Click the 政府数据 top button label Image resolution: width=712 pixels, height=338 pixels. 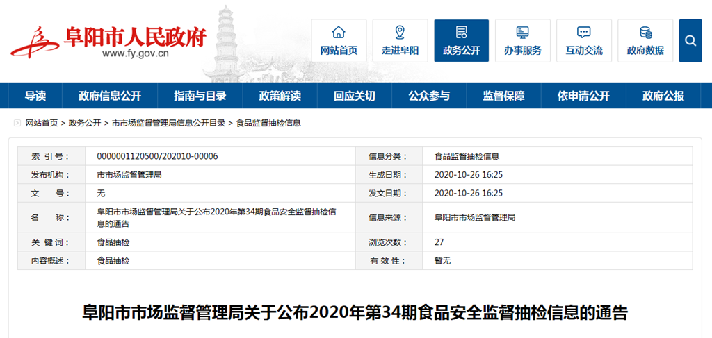tap(645, 51)
